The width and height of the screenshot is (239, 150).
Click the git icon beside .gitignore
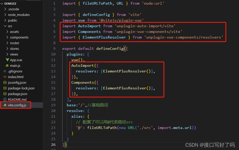coord(5,71)
